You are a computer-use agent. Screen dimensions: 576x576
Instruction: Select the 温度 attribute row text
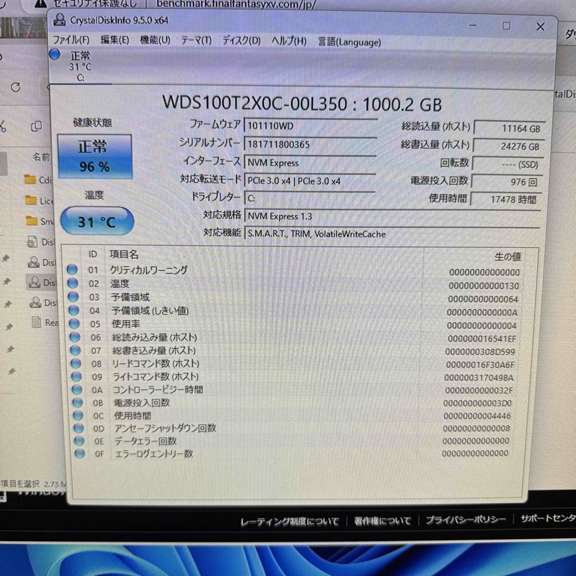tap(120, 284)
